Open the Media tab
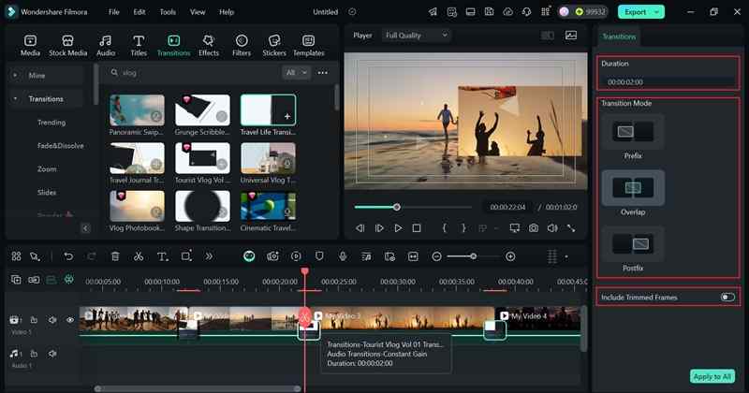The height and width of the screenshot is (393, 749). [x=30, y=46]
